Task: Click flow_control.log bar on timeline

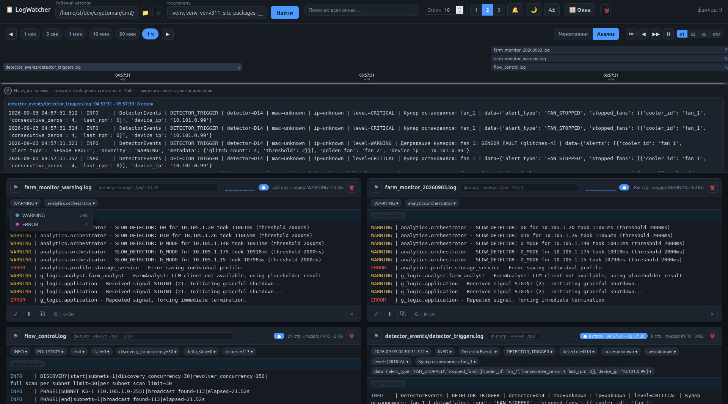Action: click(610, 67)
